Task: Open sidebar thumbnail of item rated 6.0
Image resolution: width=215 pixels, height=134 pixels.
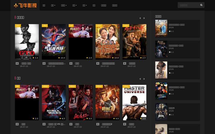Action: (161, 49)
